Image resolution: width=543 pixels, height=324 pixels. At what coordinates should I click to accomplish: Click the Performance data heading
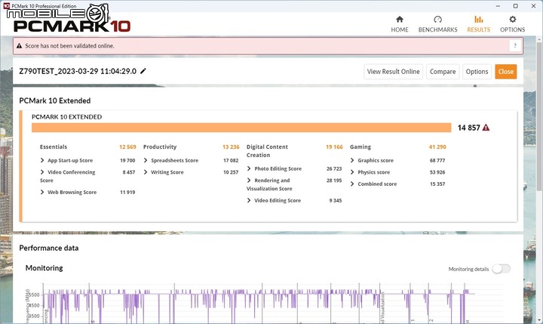pos(49,248)
